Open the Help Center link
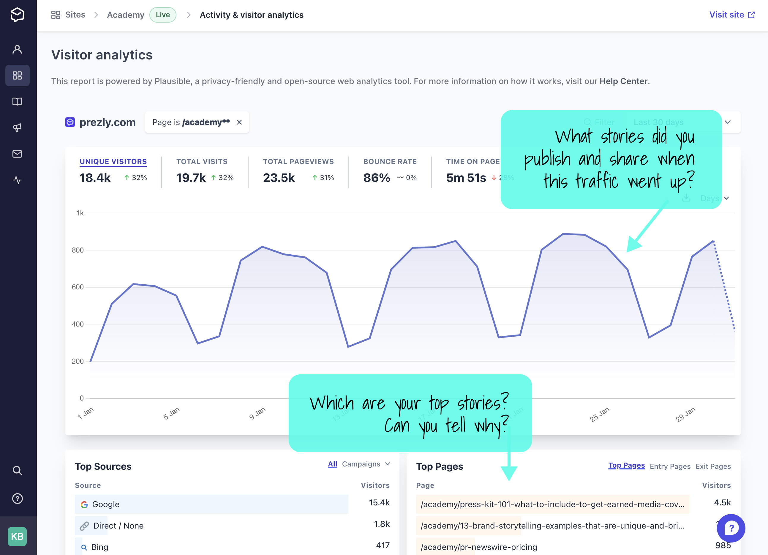The height and width of the screenshot is (555, 768). (x=623, y=81)
